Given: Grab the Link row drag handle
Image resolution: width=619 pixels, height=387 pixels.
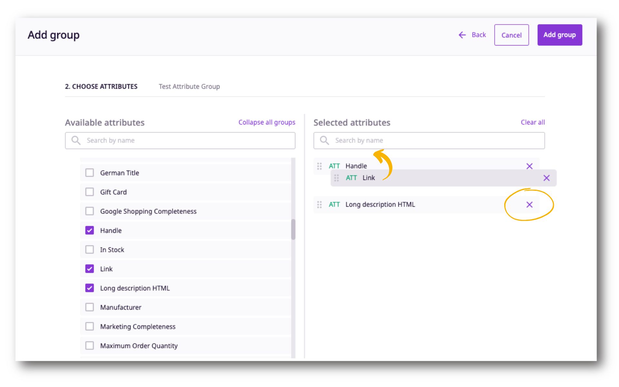Looking at the screenshot, I should (336, 178).
